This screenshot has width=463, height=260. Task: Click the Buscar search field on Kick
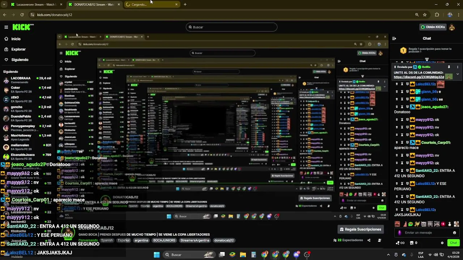231,27
